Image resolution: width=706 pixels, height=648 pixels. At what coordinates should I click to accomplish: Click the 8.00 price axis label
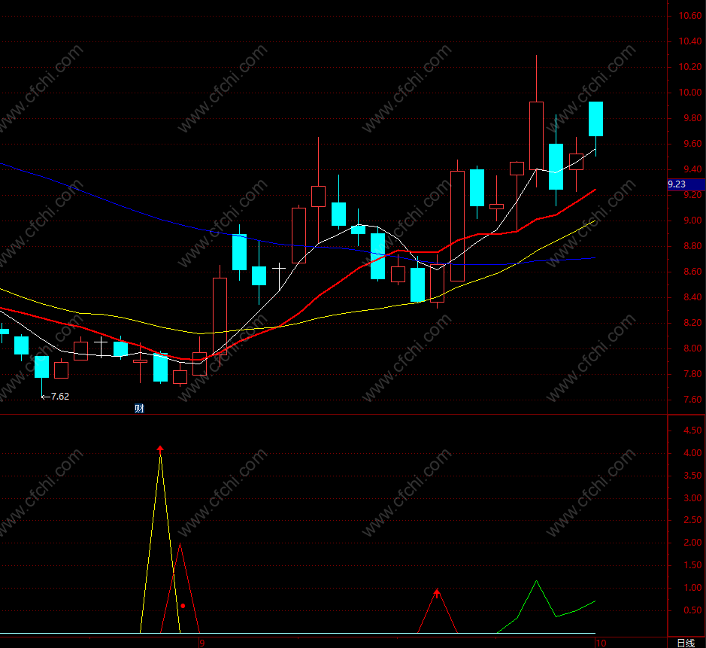click(692, 348)
